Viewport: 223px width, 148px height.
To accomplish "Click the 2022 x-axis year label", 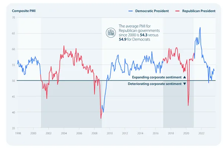I will coord(202,133).
